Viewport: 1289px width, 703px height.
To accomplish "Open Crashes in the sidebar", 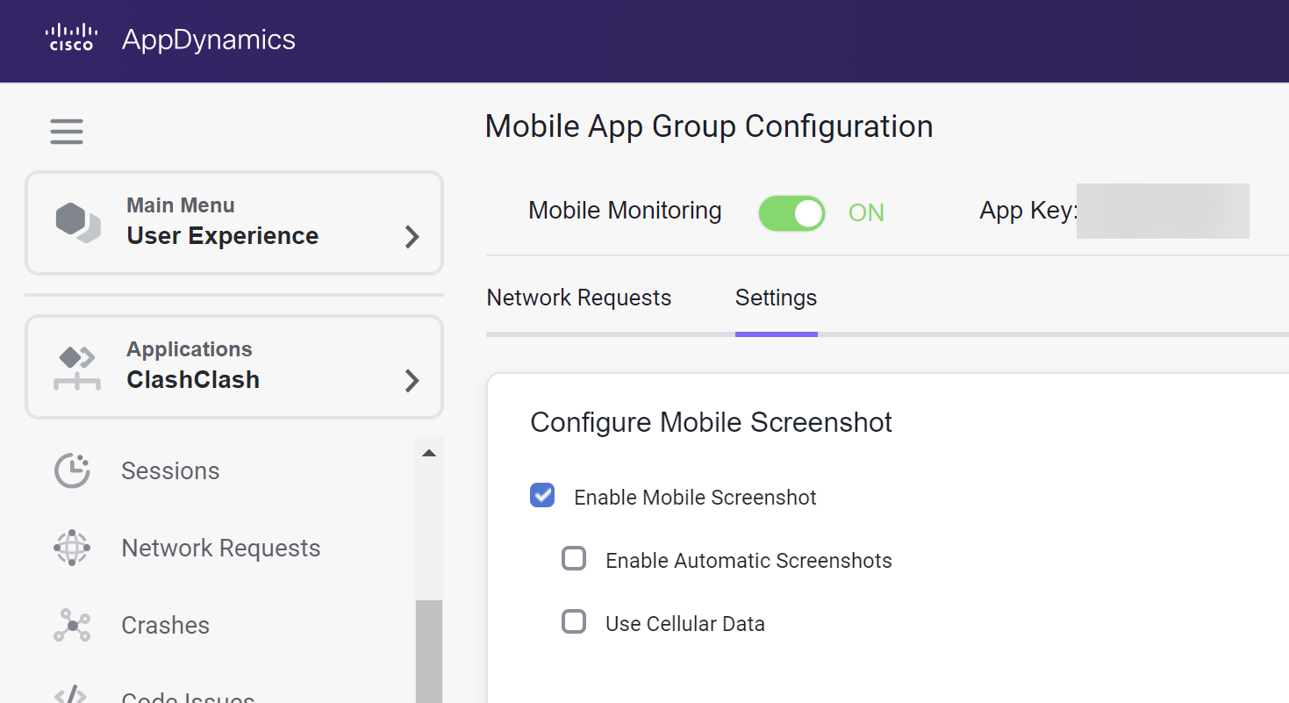I will click(166, 626).
